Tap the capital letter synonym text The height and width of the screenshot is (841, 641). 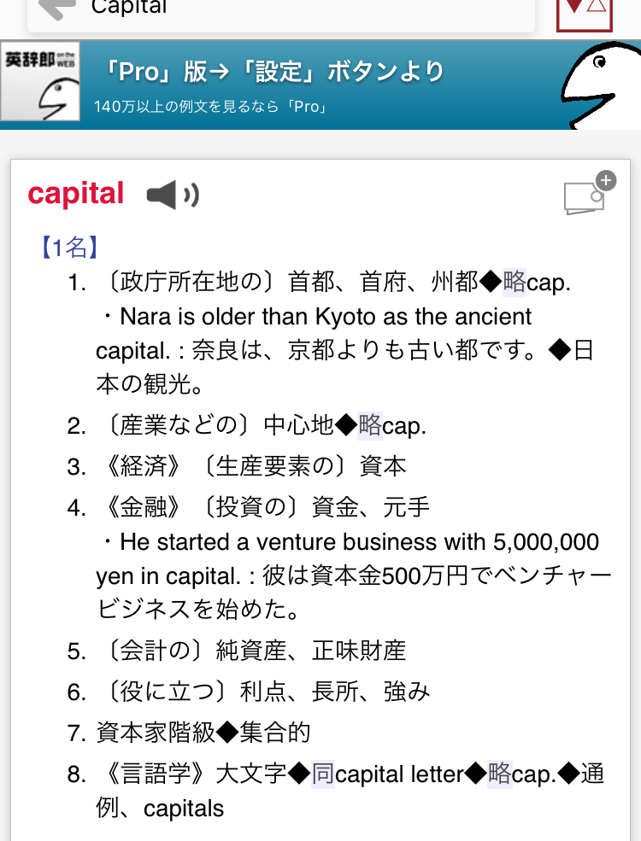pos(399,774)
